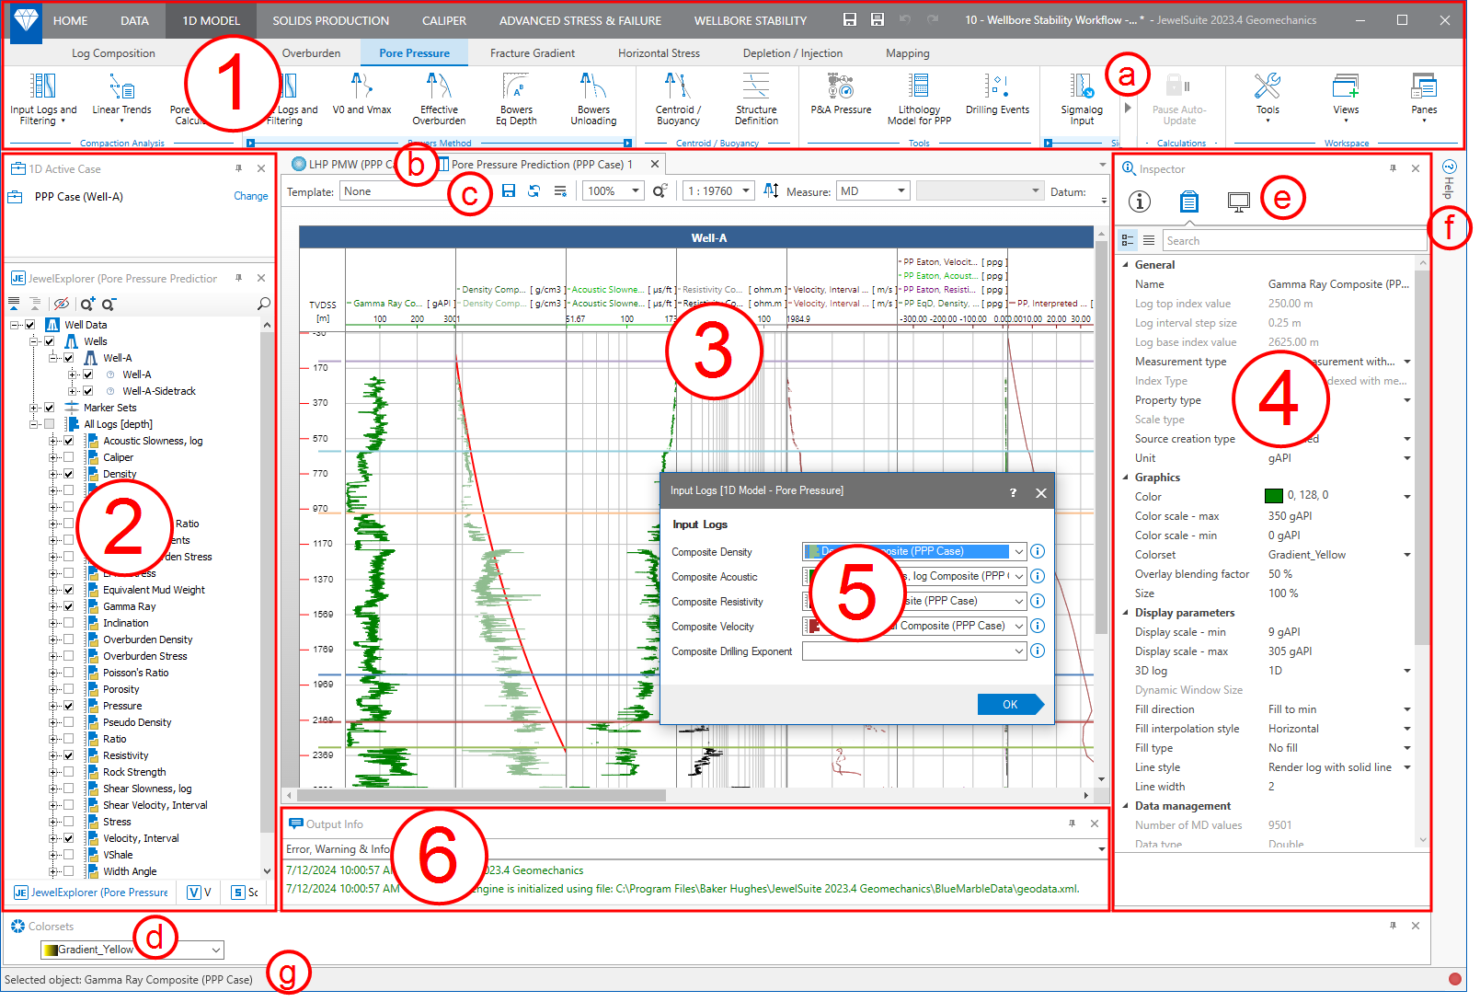Toggle the Gamma Ray log checkbox

click(68, 606)
